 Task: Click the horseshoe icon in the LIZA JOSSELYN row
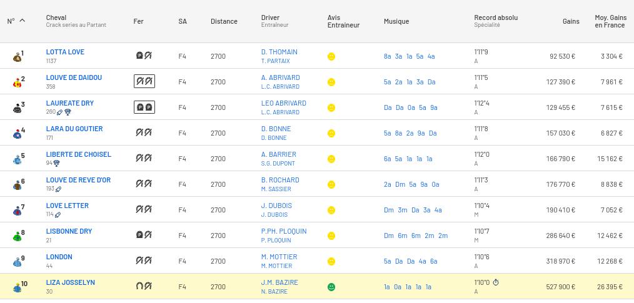(x=144, y=287)
